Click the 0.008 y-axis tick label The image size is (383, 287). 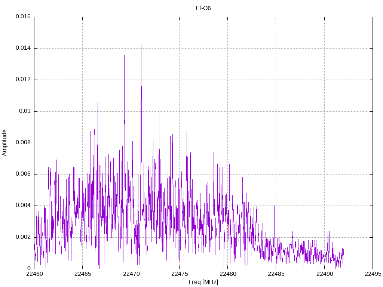click(x=23, y=142)
